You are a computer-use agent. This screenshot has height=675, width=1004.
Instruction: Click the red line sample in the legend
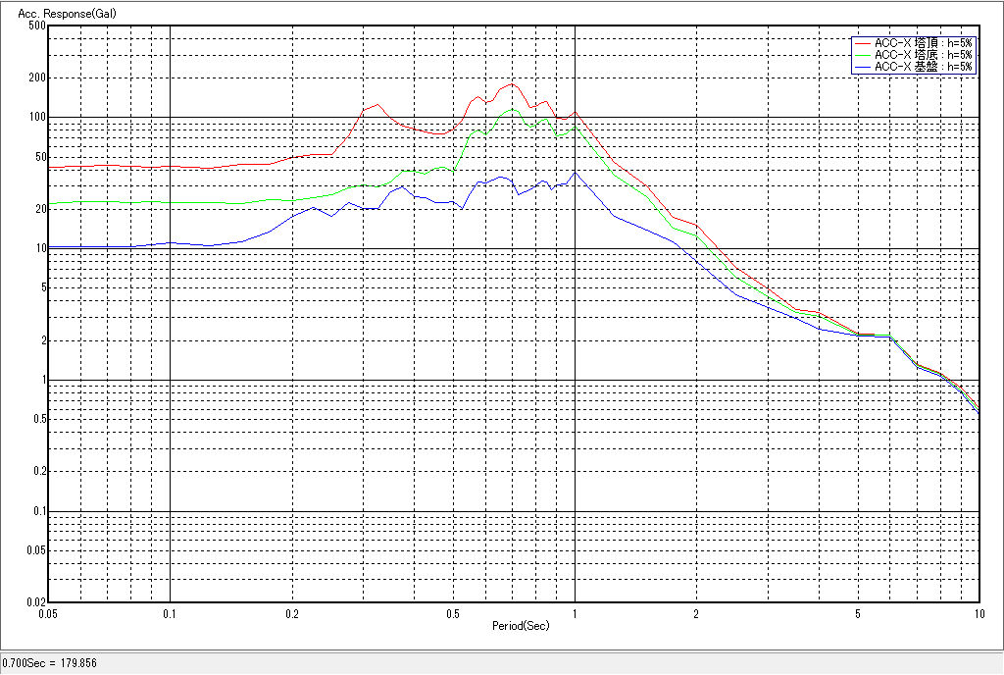point(862,43)
